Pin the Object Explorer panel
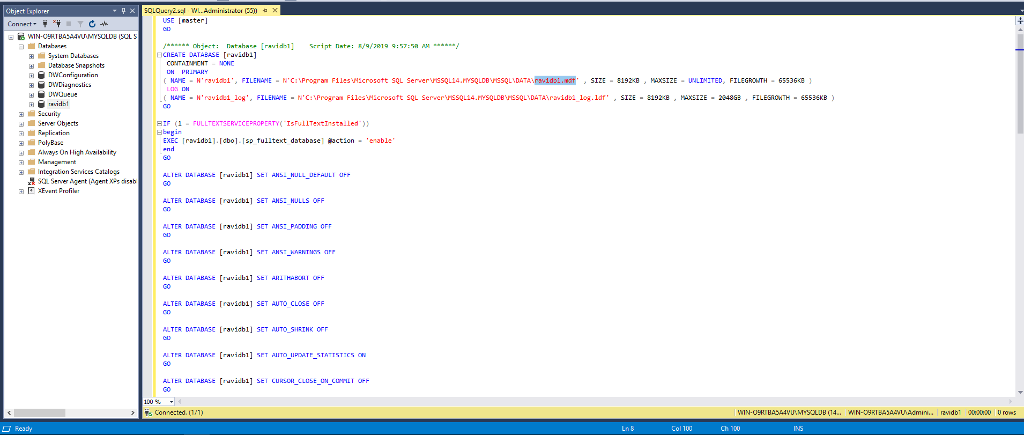1024x435 pixels. pos(123,11)
